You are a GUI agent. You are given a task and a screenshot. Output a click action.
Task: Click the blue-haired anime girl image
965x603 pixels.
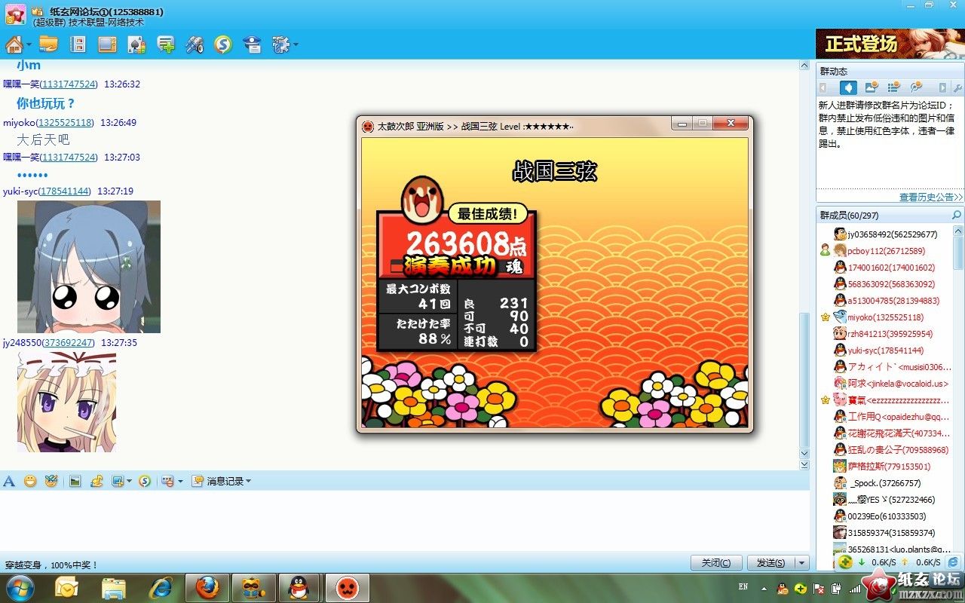(89, 267)
